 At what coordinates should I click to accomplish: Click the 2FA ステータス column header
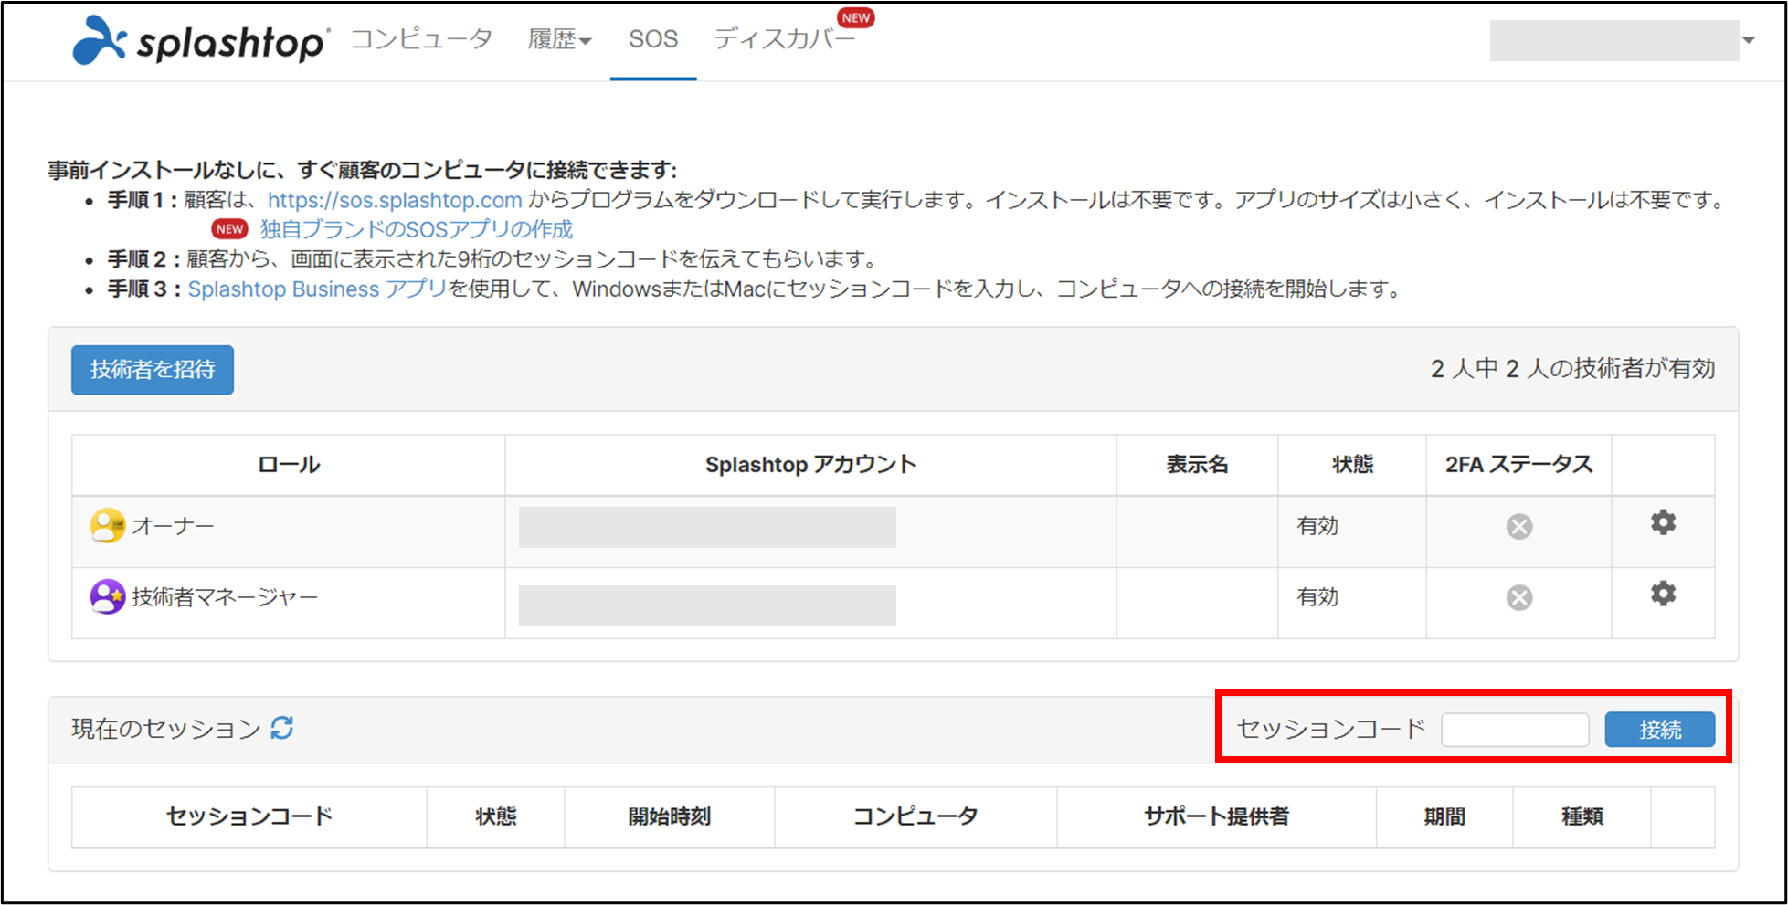point(1518,465)
